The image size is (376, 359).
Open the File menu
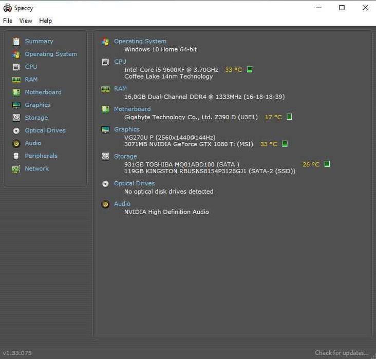click(8, 21)
